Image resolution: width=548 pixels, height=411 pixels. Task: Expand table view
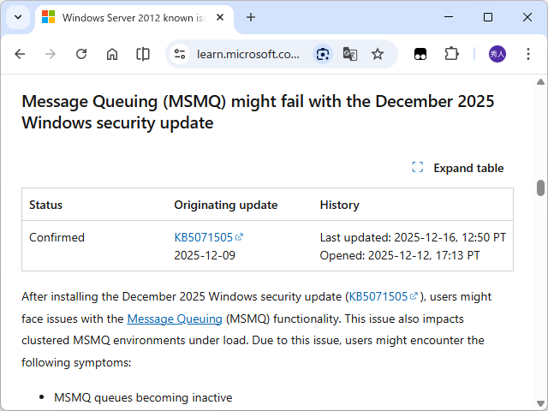458,168
